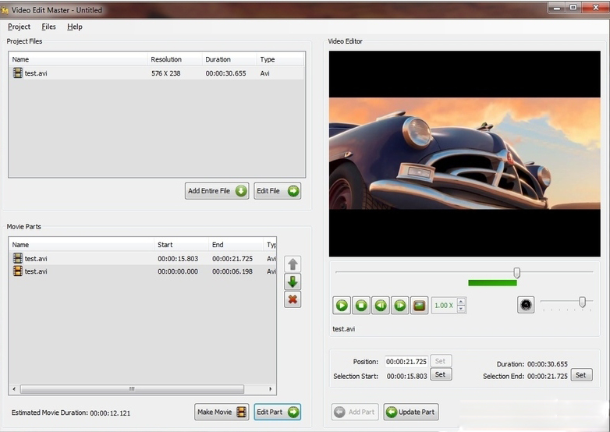Screen dimensions: 610x432
Task: Select 576 X 238 resolution cell
Action: (165, 73)
